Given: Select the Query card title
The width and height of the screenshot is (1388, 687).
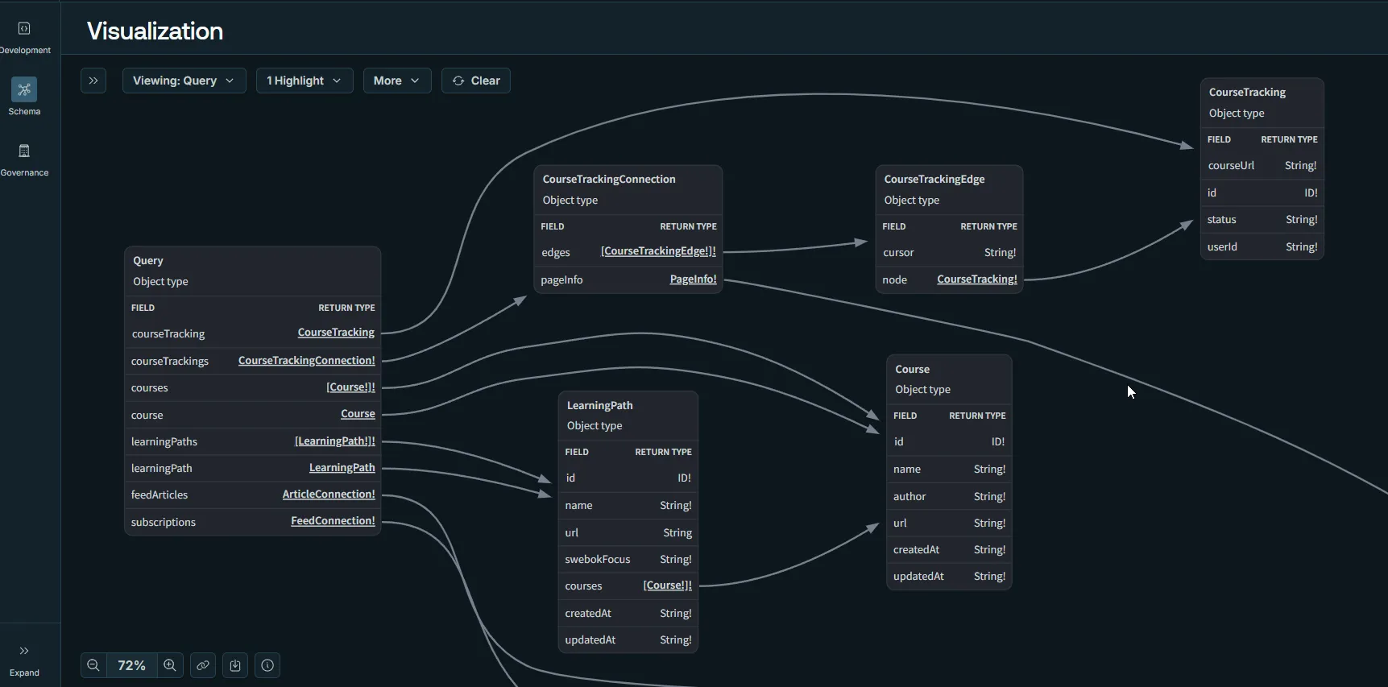Looking at the screenshot, I should 148,261.
